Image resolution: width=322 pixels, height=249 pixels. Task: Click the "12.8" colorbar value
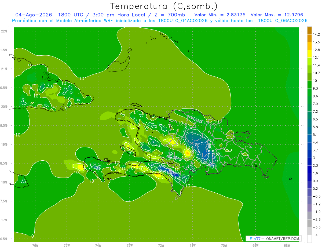tap(316, 50)
